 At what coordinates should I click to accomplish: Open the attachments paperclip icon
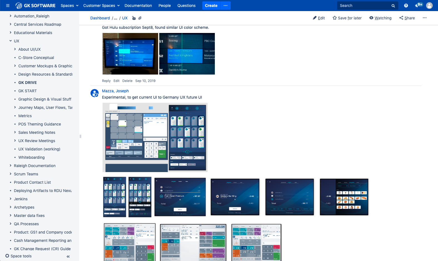140,18
